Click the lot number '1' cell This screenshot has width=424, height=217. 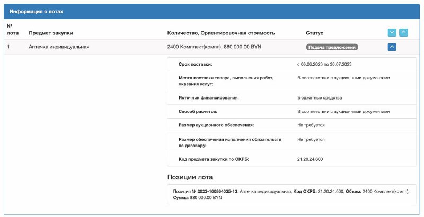(x=8, y=47)
